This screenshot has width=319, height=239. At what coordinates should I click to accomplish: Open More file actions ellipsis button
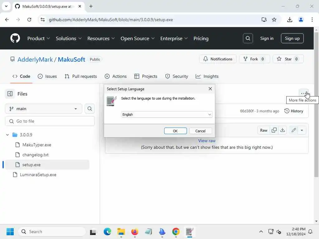[x=303, y=93]
